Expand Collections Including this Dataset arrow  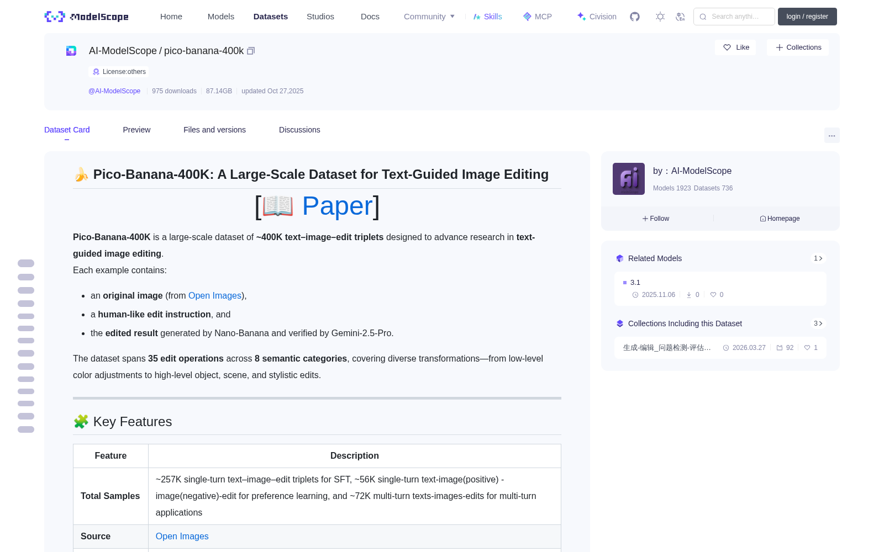(x=818, y=323)
